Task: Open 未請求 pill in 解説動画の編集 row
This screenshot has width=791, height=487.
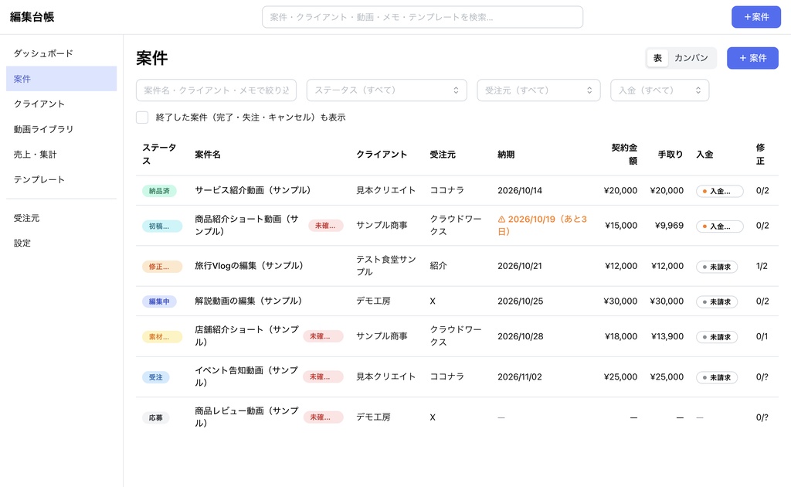Action: pos(716,302)
